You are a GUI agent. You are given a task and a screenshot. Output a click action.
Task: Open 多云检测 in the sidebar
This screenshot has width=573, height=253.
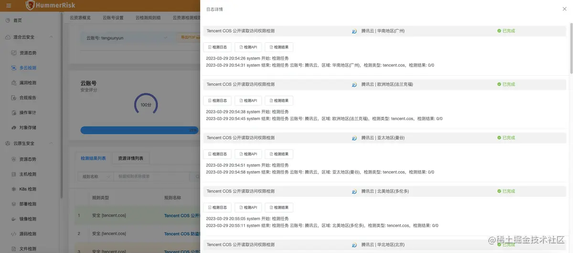28,68
